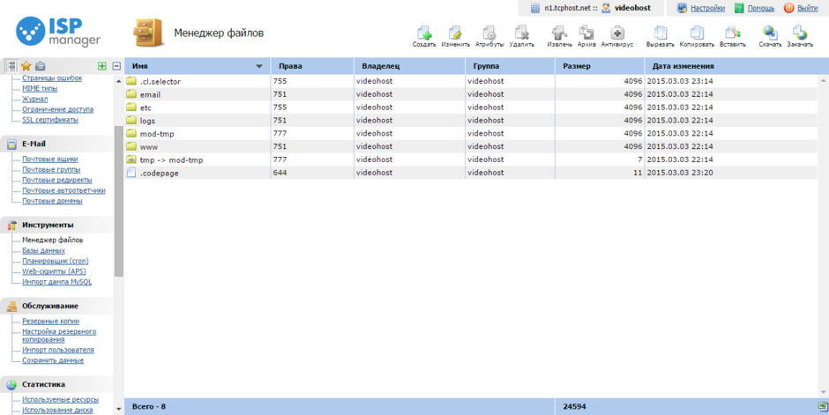Screen dimensions: 829x415
Task: Open SSL сертификаты in sidebar
Action: [50, 120]
